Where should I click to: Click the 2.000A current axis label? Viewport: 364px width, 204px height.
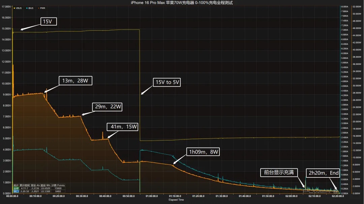pyautogui.click(x=345, y=147)
